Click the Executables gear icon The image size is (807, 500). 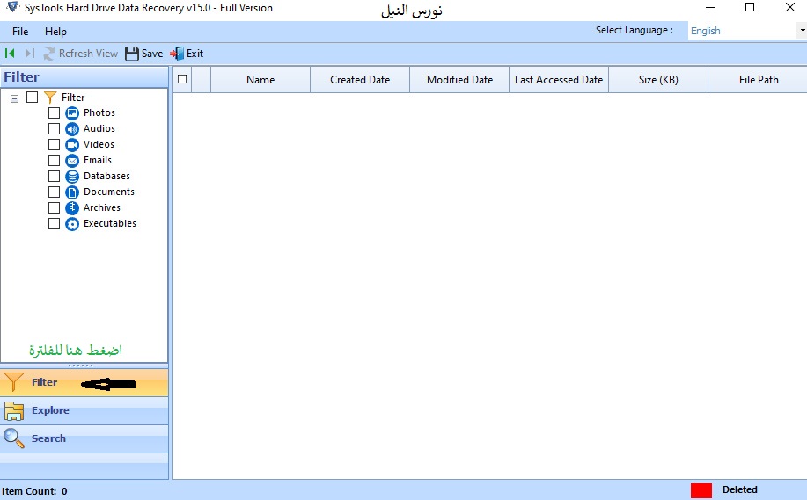tap(72, 224)
